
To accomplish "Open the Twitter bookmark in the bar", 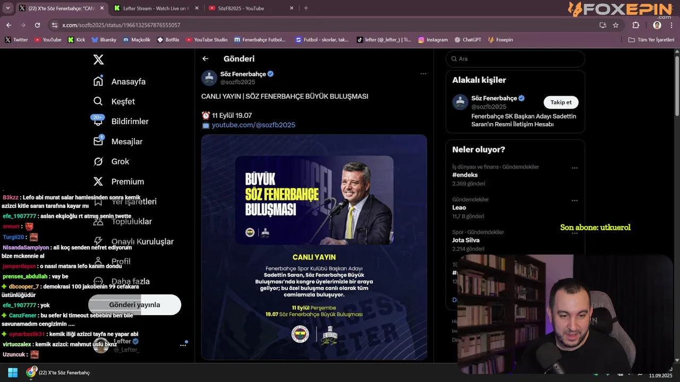I will coord(16,40).
